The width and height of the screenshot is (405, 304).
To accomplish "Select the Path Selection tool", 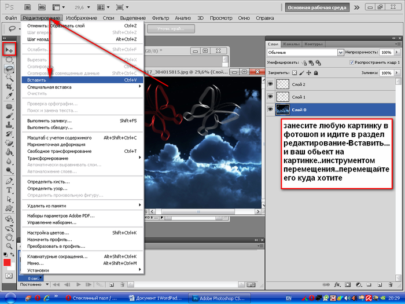I will (x=9, y=199).
